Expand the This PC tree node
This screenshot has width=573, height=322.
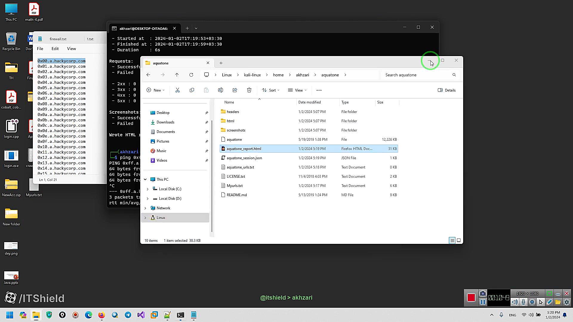(145, 179)
